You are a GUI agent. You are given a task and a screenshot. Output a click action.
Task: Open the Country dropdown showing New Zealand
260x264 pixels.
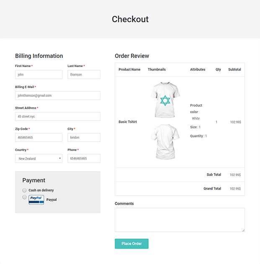39,158
